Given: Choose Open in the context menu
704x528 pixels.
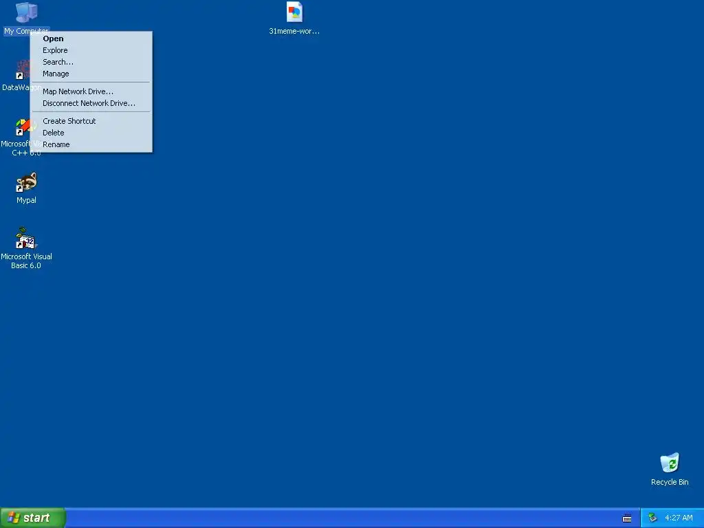Looking at the screenshot, I should (92, 38).
